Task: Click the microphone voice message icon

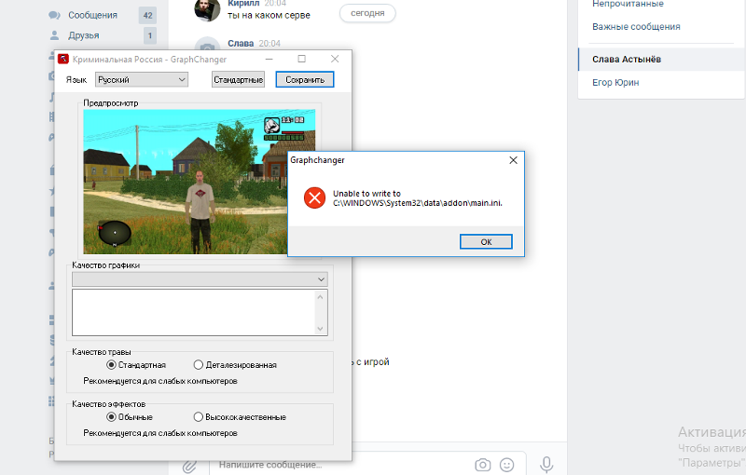Action: [546, 464]
